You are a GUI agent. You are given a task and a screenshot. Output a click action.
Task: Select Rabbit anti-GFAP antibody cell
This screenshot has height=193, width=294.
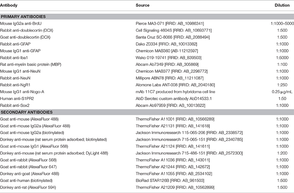(15, 44)
